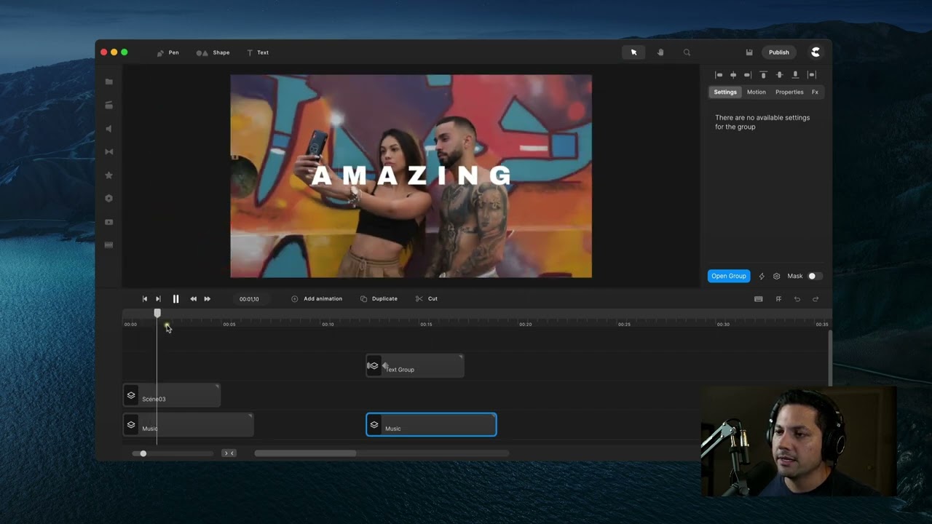The height and width of the screenshot is (524, 932).
Task: Align selection to vertical middle
Action: click(779, 75)
